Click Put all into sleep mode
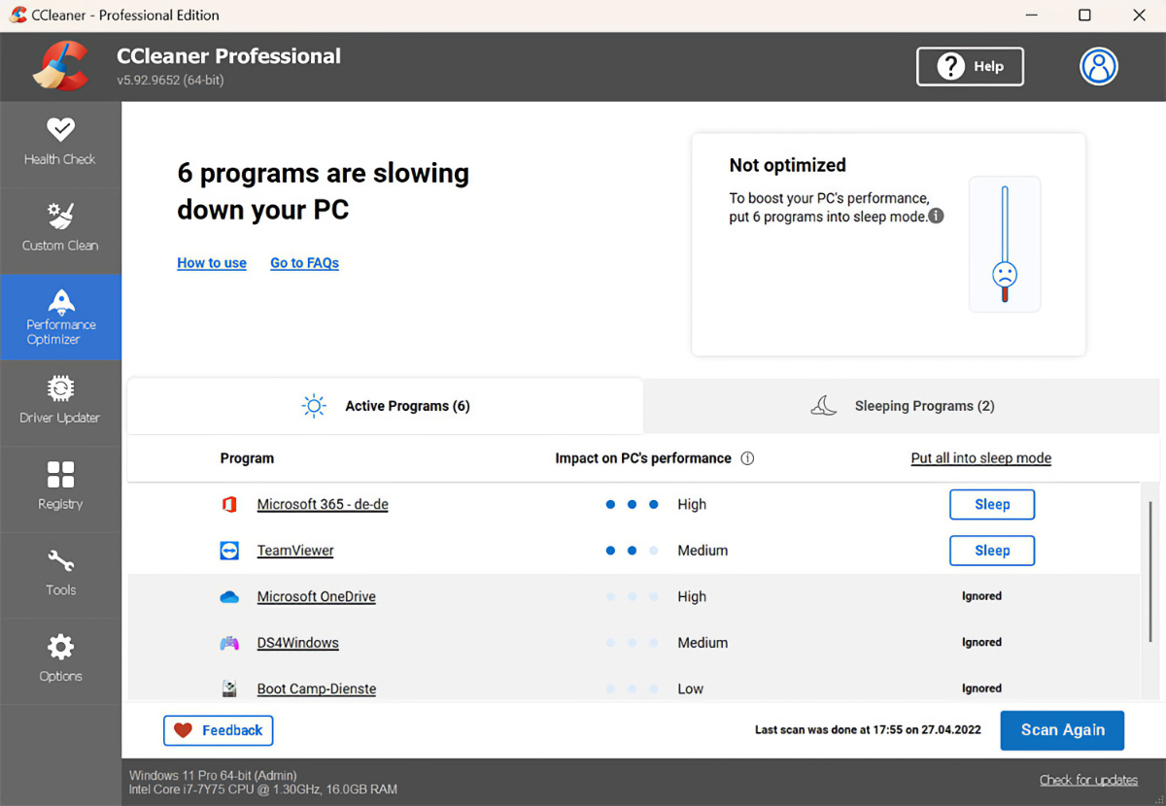The width and height of the screenshot is (1166, 806). [x=980, y=457]
